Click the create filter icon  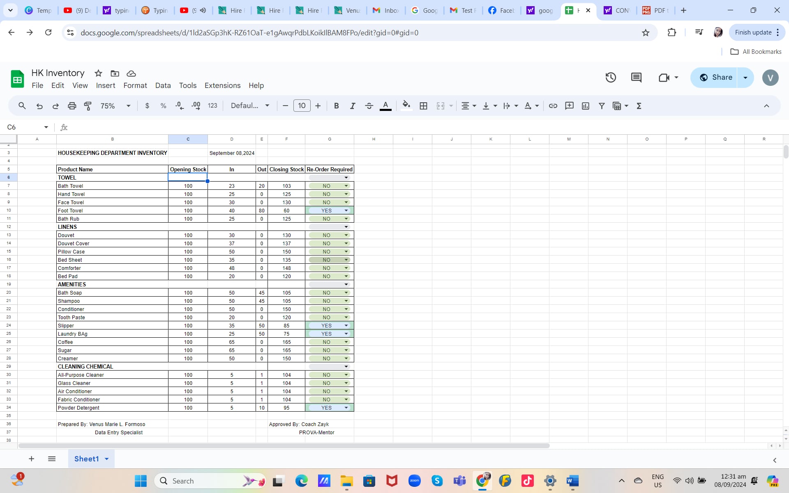point(601,106)
